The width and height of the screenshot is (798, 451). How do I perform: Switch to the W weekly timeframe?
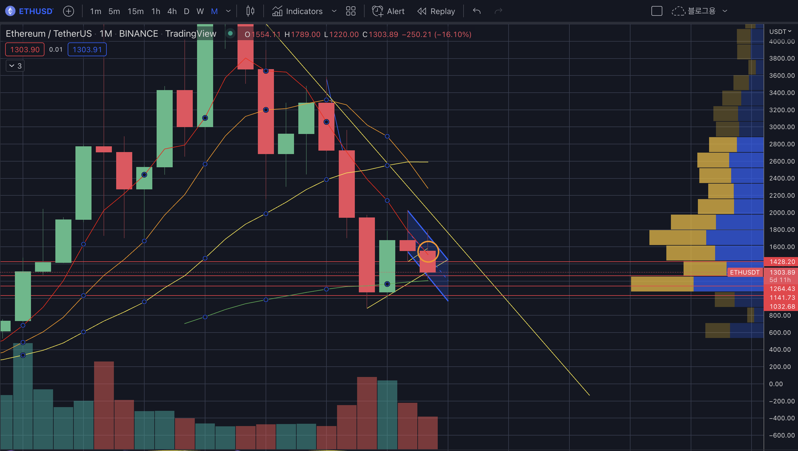pyautogui.click(x=200, y=11)
